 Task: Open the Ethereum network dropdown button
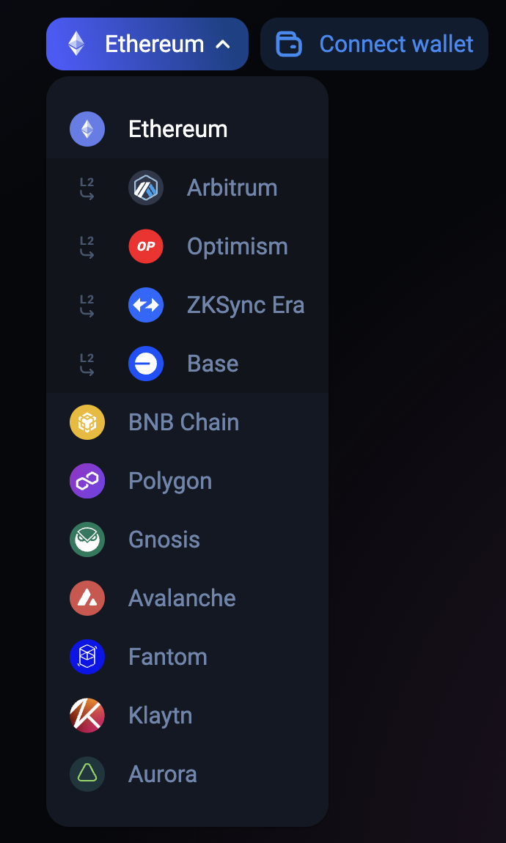pyautogui.click(x=147, y=44)
